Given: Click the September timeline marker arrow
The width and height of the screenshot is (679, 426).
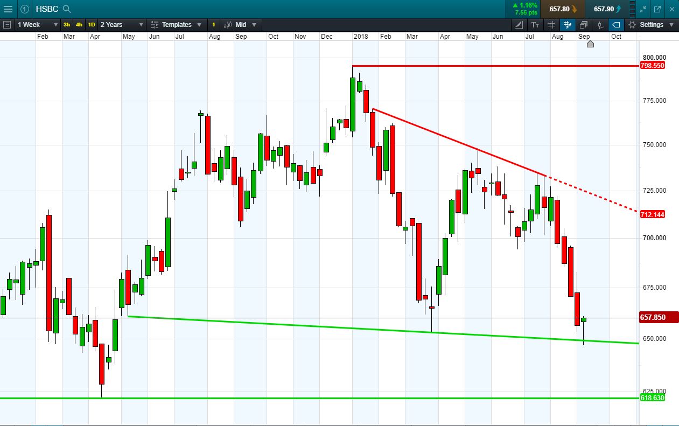Looking at the screenshot, I should click(590, 44).
